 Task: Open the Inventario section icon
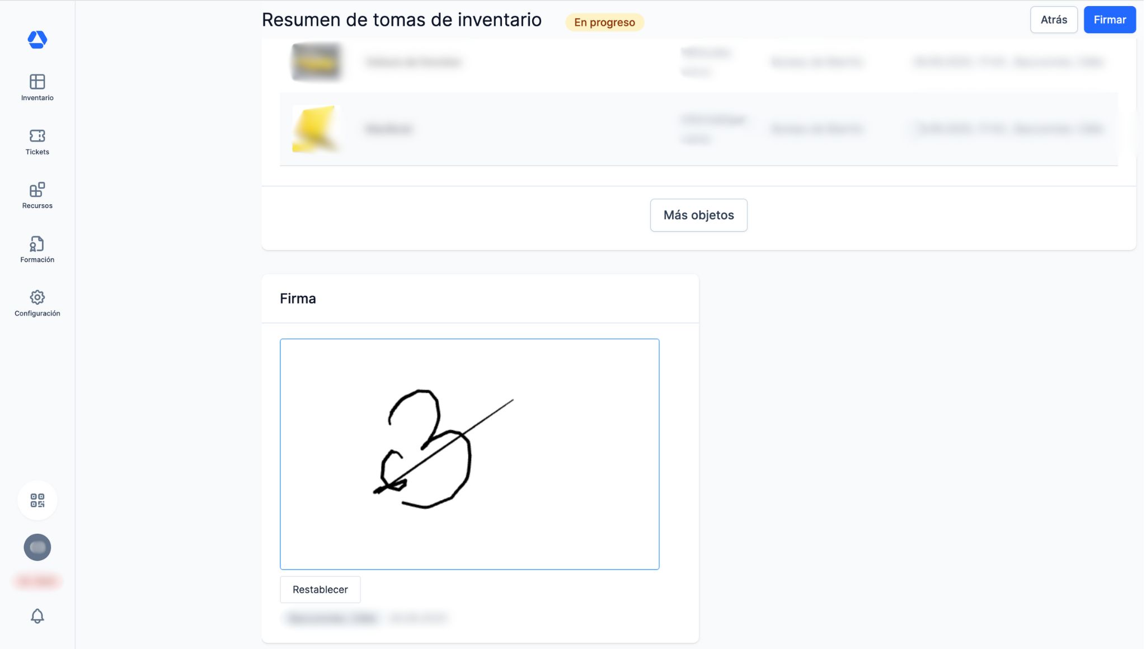[37, 82]
